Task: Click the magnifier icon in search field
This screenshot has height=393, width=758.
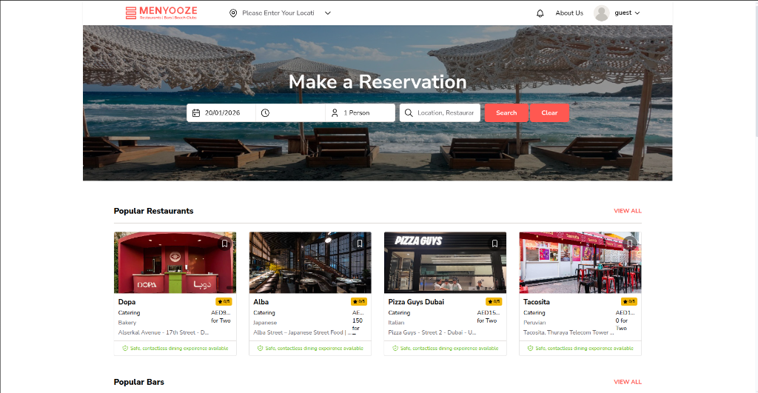Action: (x=409, y=112)
